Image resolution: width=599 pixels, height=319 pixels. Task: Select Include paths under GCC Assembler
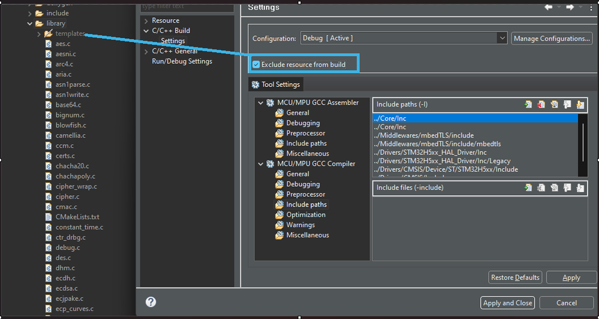point(306,143)
